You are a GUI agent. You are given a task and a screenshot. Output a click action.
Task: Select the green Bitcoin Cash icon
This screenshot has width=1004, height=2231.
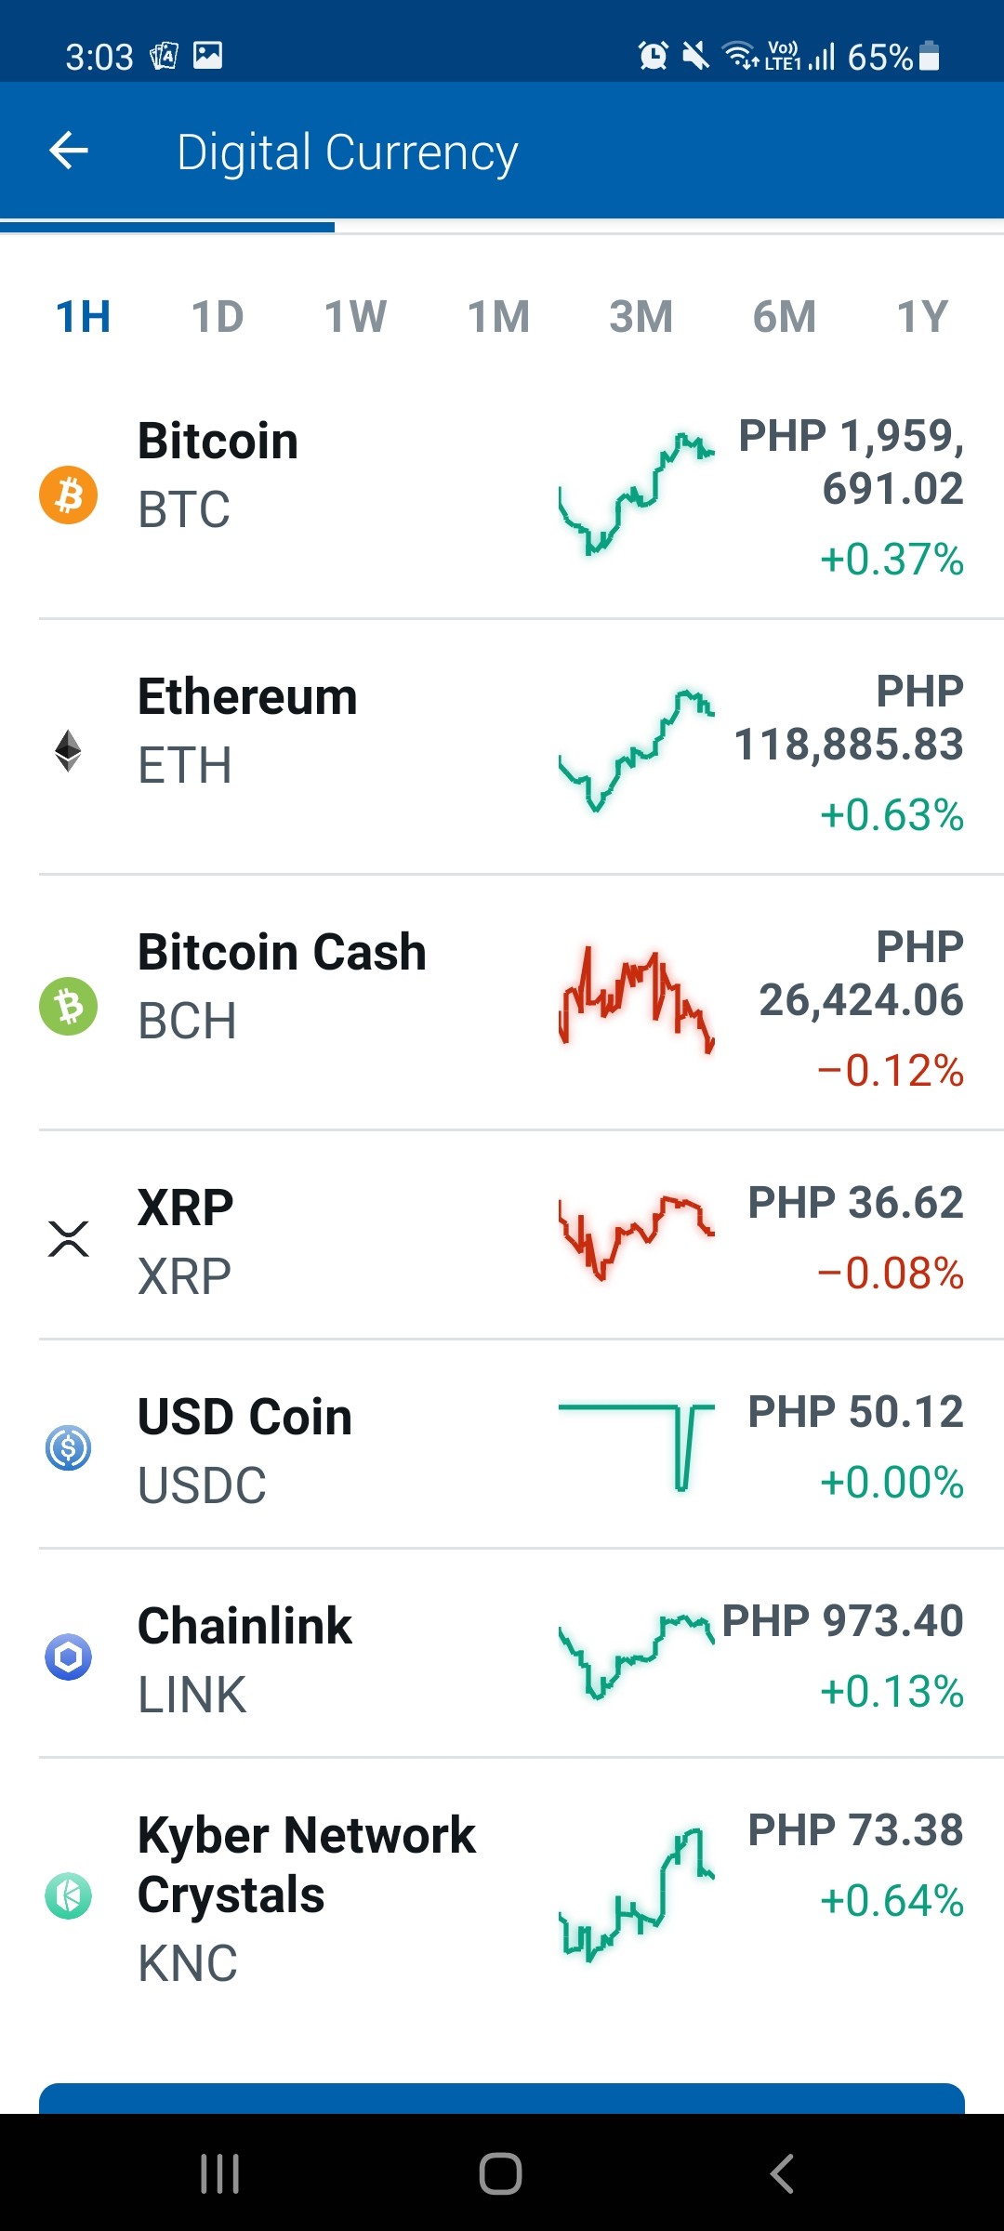(68, 1006)
